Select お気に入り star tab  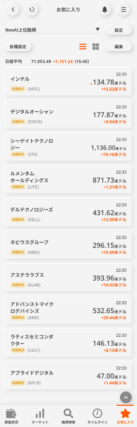coord(125,416)
